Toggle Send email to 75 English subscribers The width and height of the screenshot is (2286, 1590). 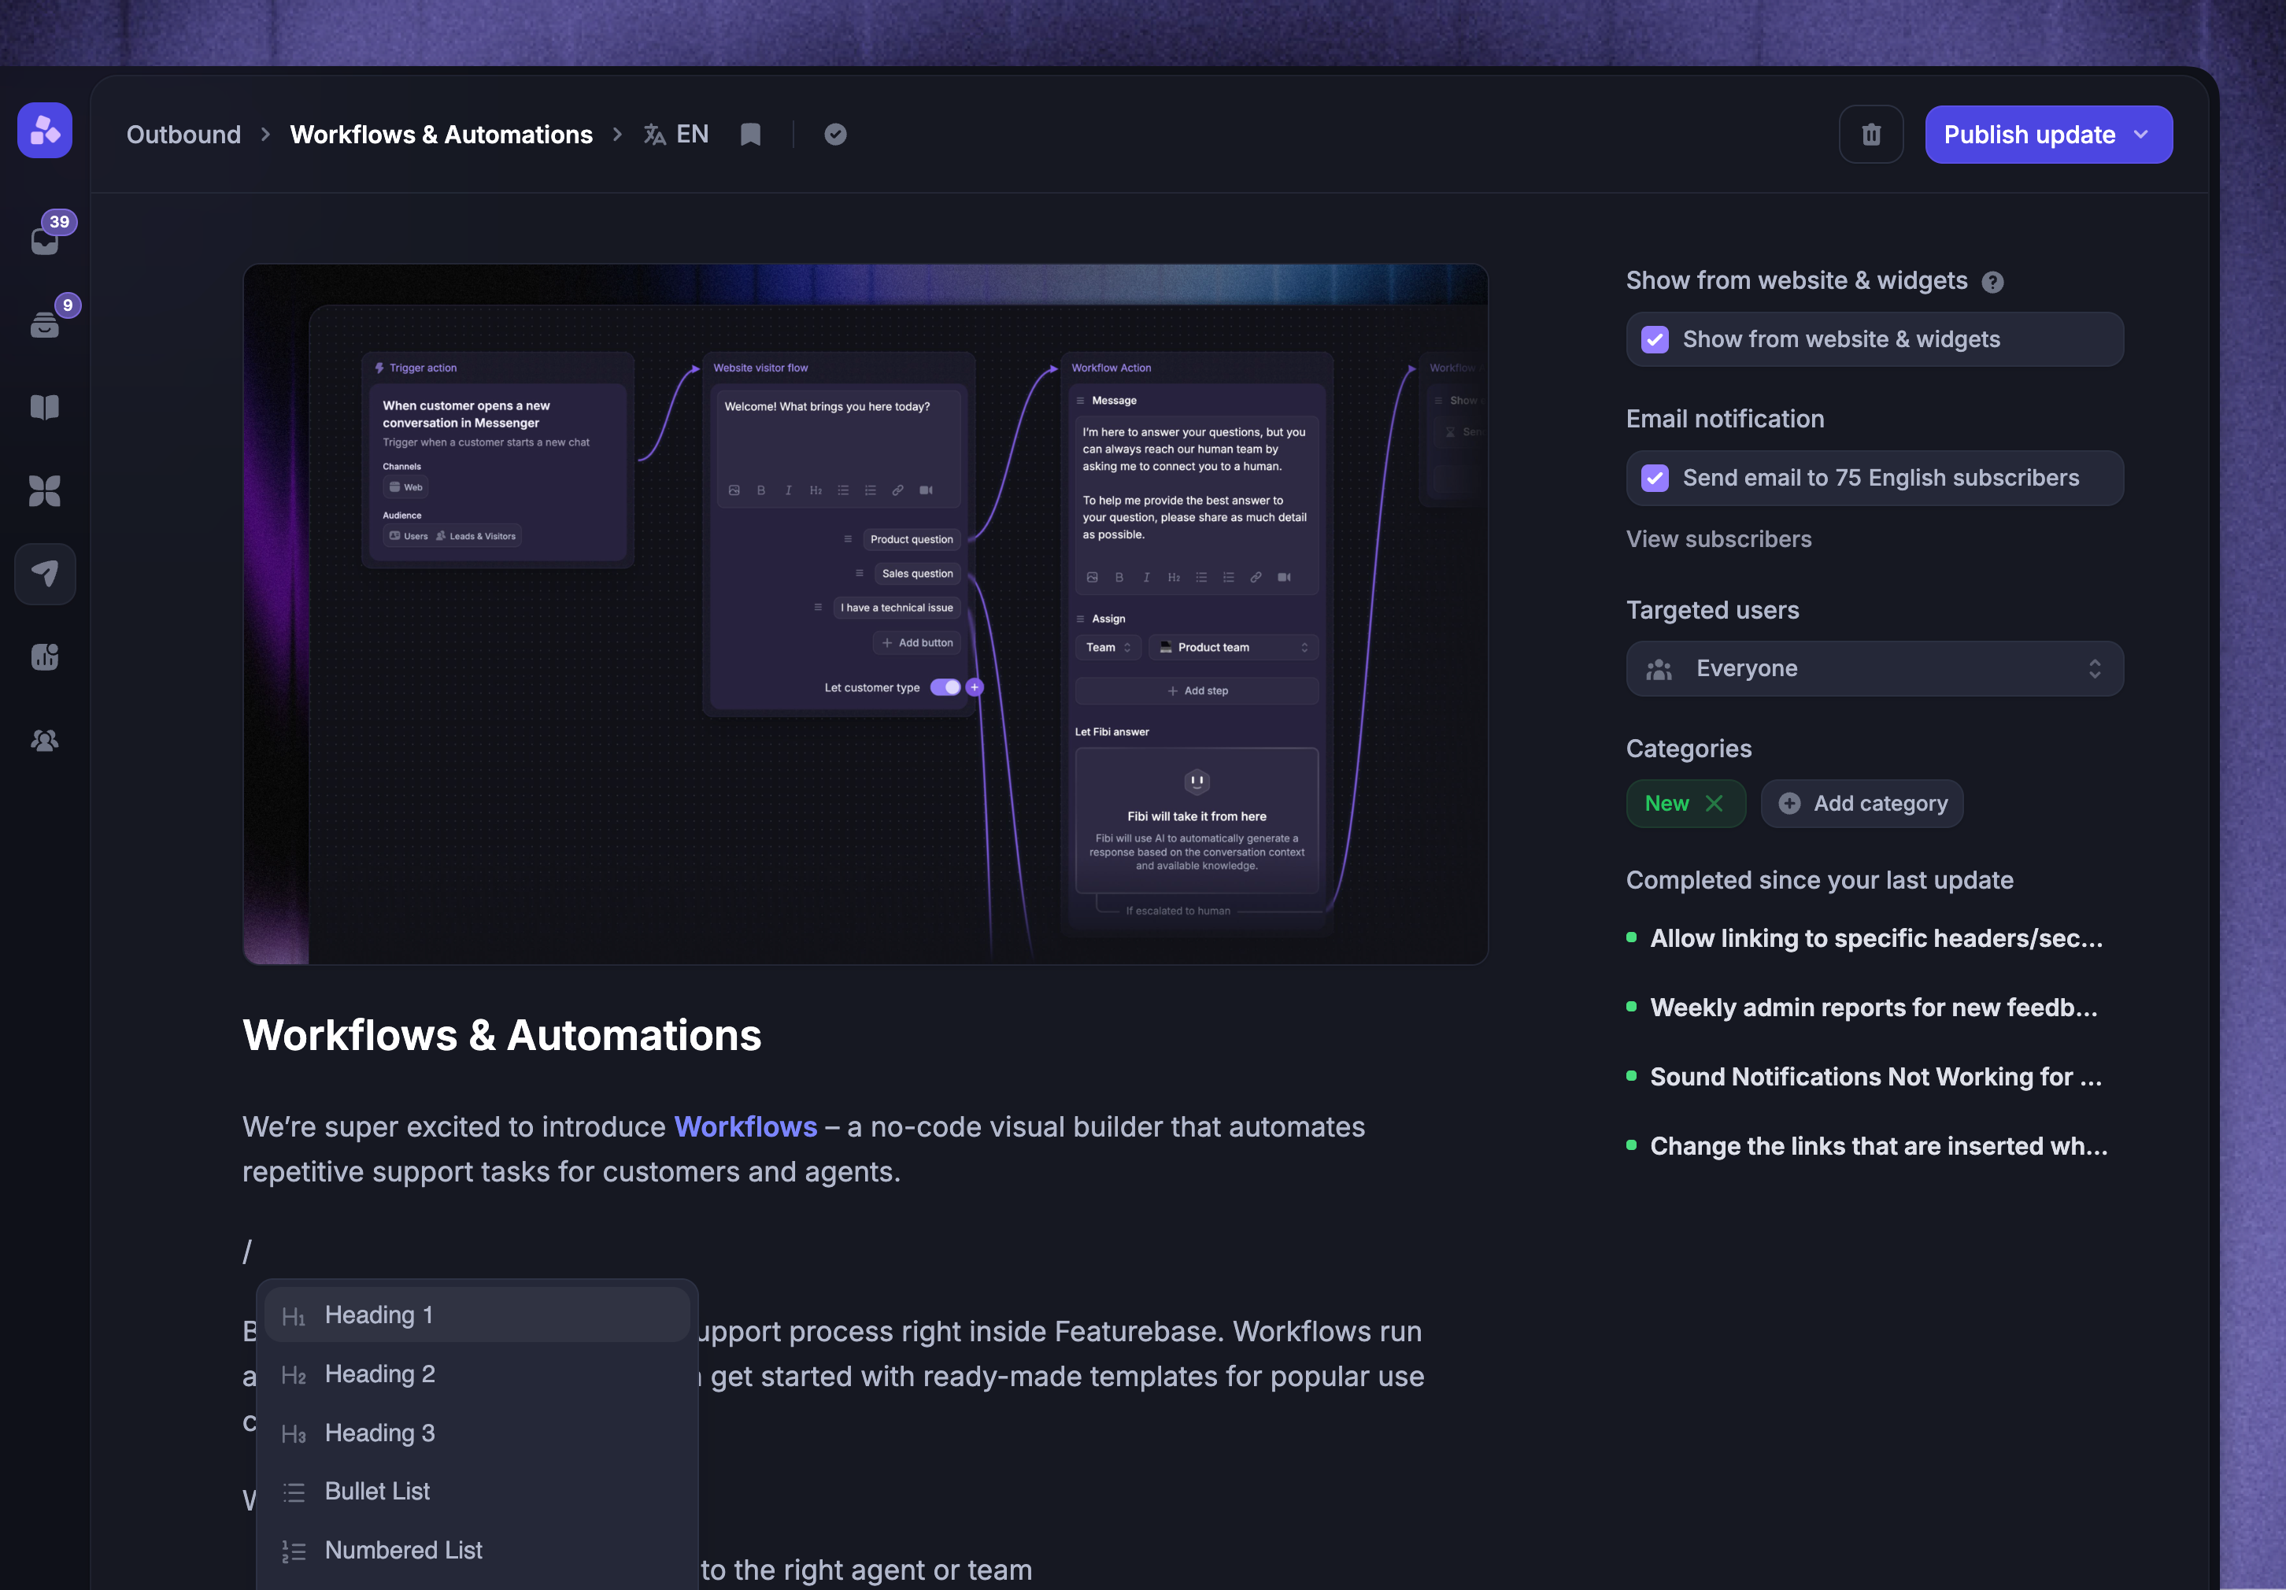pyautogui.click(x=1655, y=478)
